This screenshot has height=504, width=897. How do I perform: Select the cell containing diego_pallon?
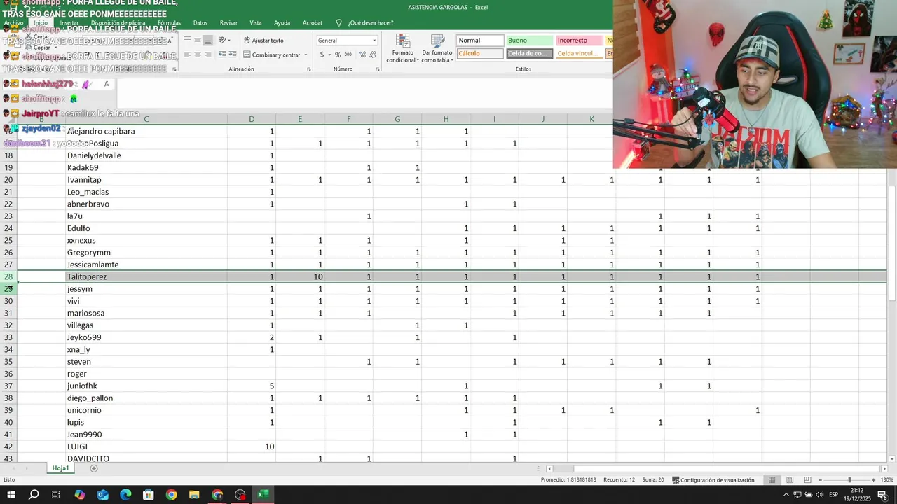(146, 398)
